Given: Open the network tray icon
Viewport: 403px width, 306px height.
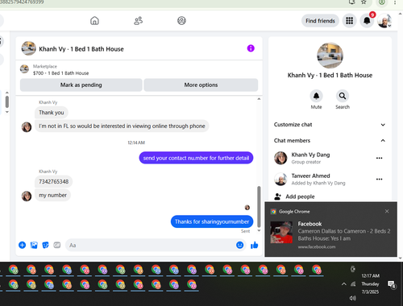Looking at the screenshot, I should click(x=353, y=284).
